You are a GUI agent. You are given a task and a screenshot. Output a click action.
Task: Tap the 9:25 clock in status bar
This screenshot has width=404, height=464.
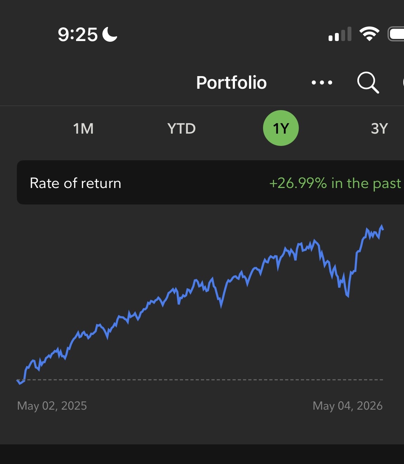(x=78, y=35)
